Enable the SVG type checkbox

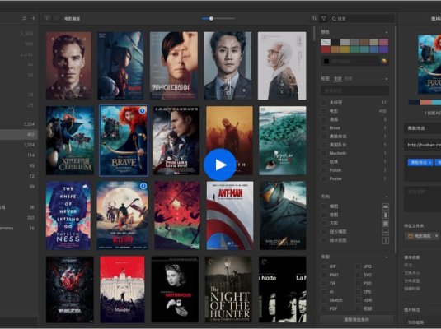[358, 275]
